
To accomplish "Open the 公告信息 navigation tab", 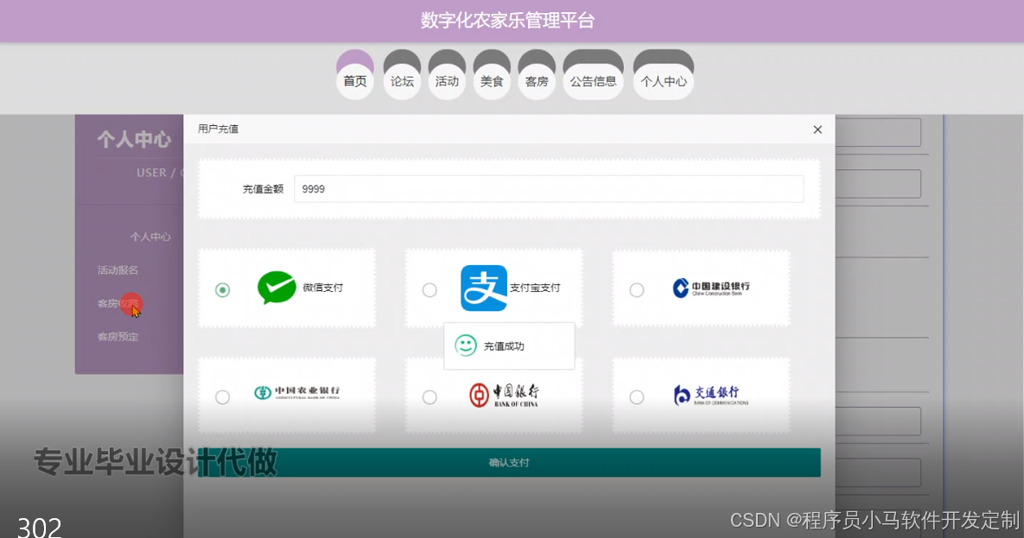I will (x=594, y=81).
